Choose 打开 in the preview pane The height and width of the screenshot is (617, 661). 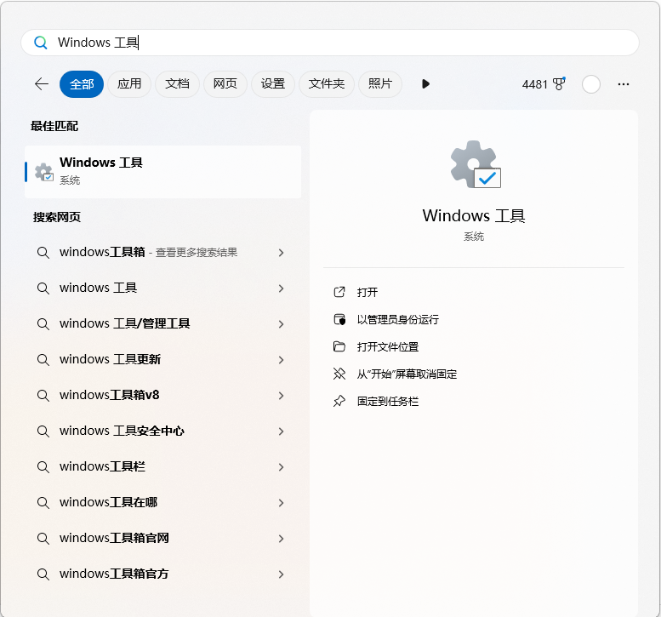[368, 292]
